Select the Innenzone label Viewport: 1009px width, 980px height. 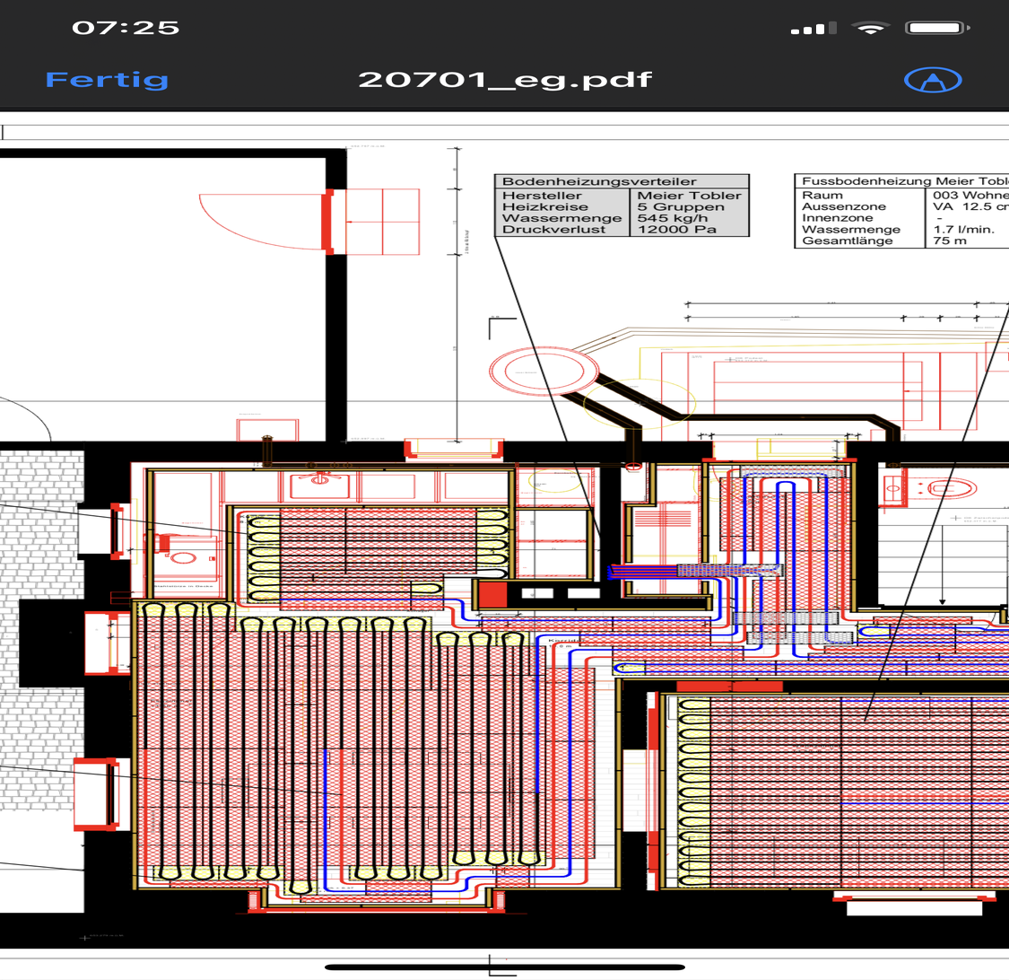pos(837,218)
